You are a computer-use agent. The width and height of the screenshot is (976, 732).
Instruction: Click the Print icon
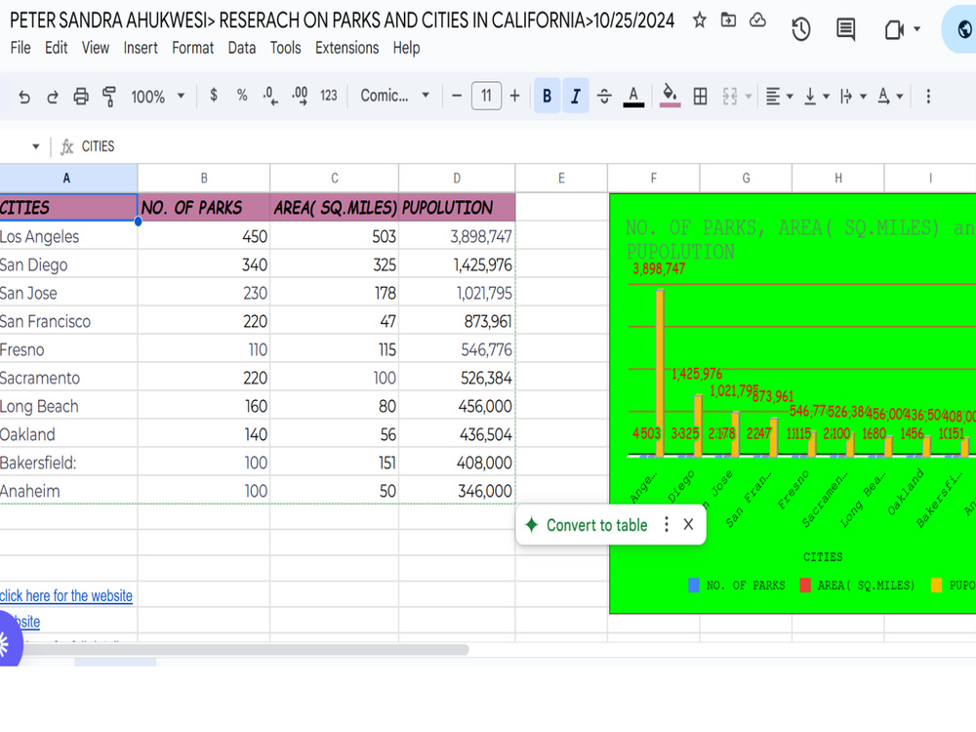coord(81,97)
